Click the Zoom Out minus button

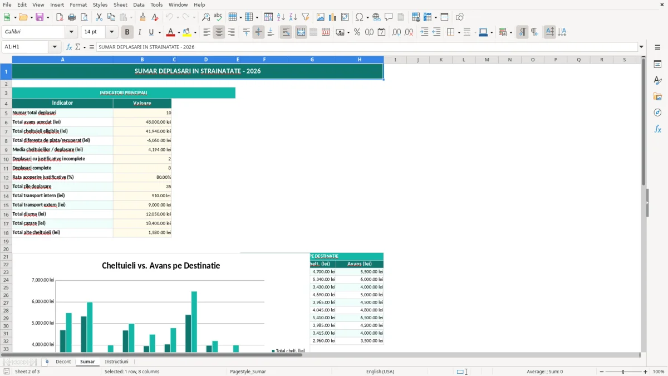click(x=602, y=372)
